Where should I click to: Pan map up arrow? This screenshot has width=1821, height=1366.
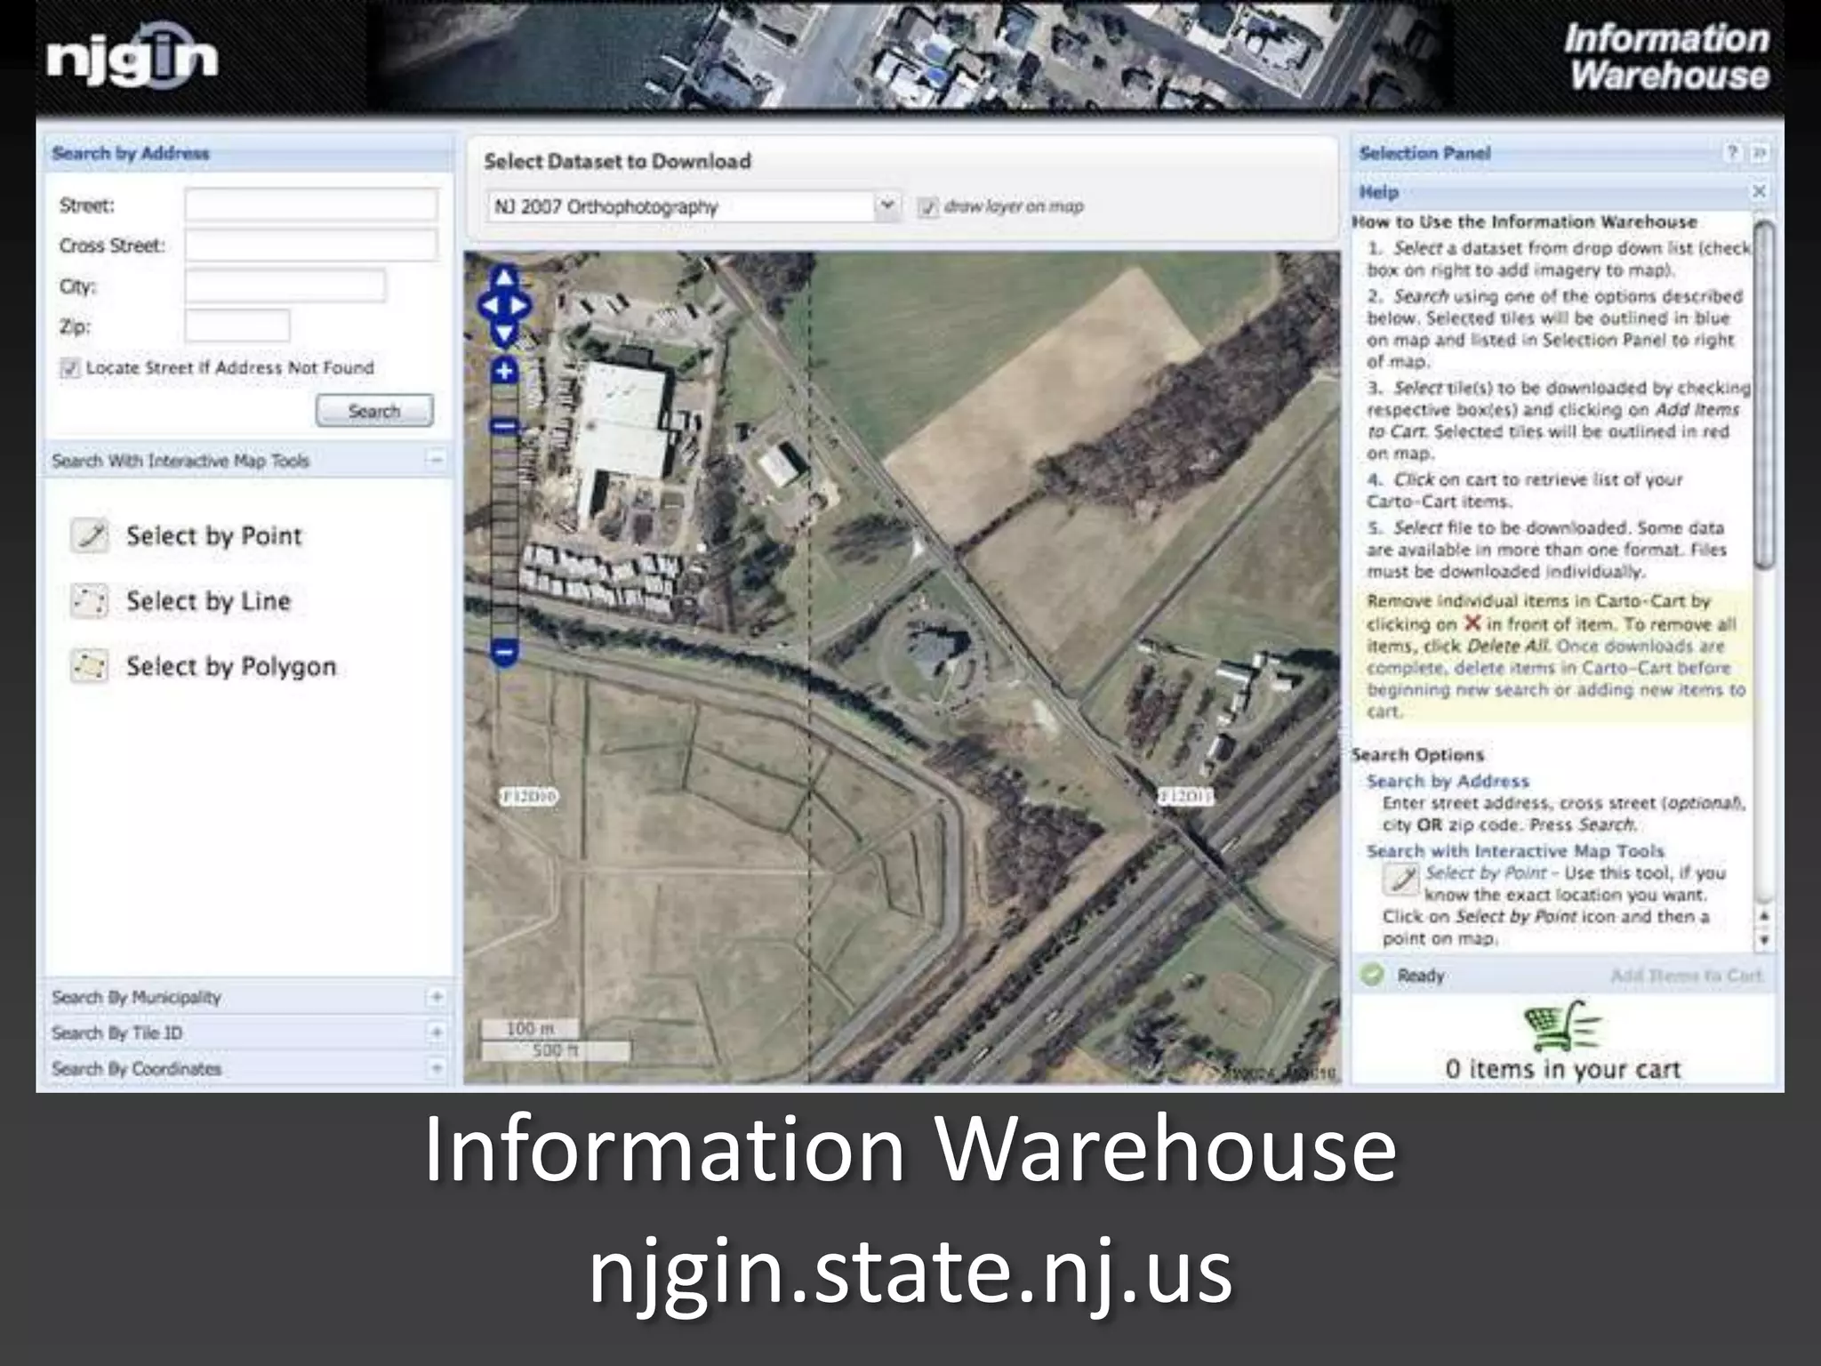(505, 277)
